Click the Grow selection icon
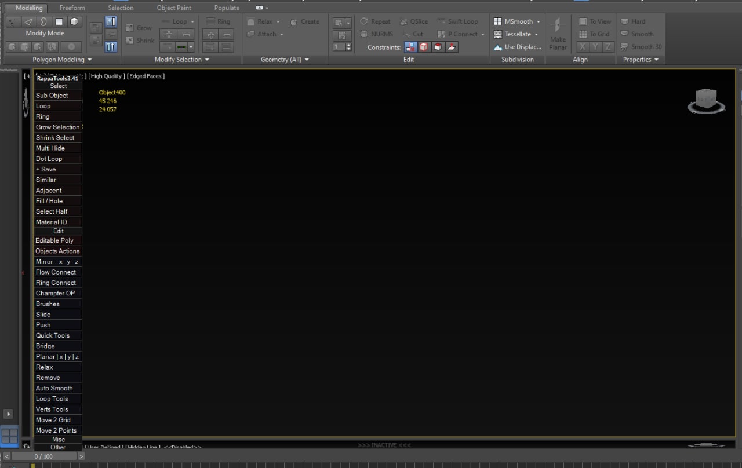This screenshot has height=468, width=742. (130, 28)
